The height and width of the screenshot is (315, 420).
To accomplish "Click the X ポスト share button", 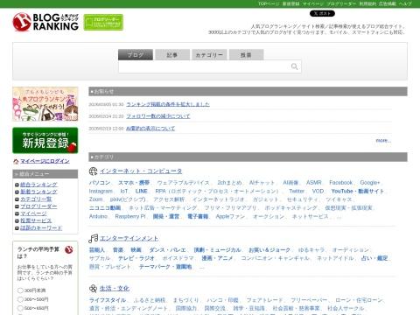I will [322, 13].
